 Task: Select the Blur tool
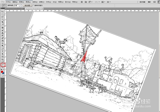coord(3,43)
